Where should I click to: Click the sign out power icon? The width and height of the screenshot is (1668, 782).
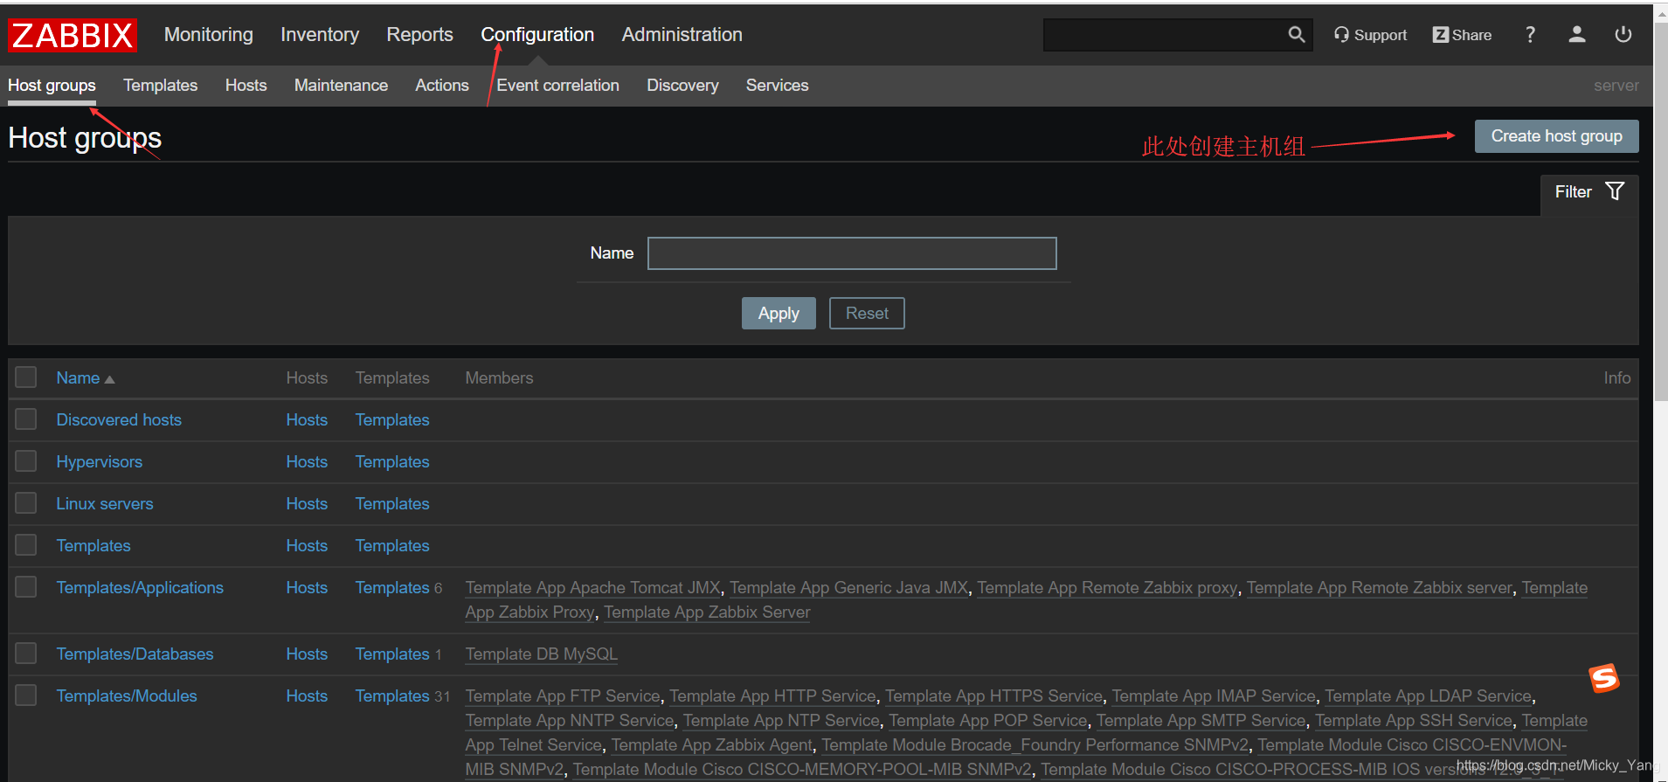(1623, 35)
